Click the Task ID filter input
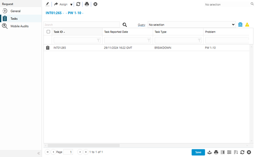The height and width of the screenshot is (157, 256). 77,40
